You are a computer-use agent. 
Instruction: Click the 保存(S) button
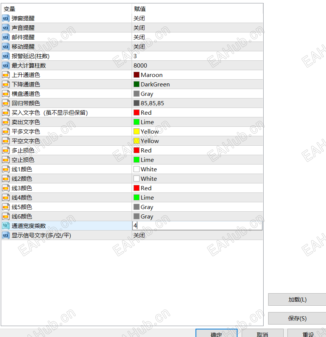click(297, 318)
